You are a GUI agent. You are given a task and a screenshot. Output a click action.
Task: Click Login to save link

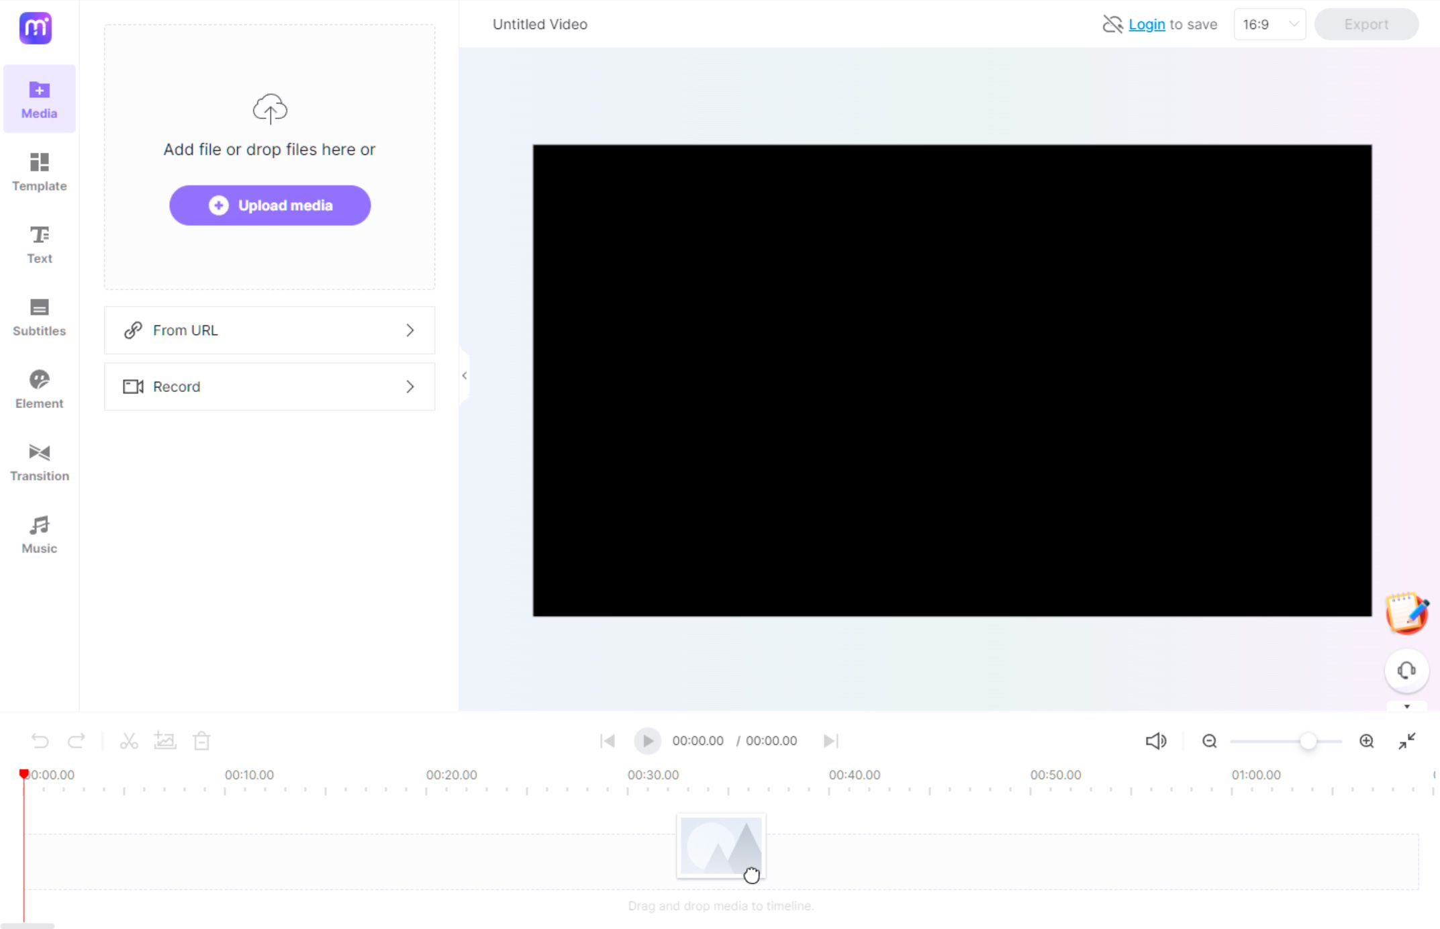(1146, 23)
